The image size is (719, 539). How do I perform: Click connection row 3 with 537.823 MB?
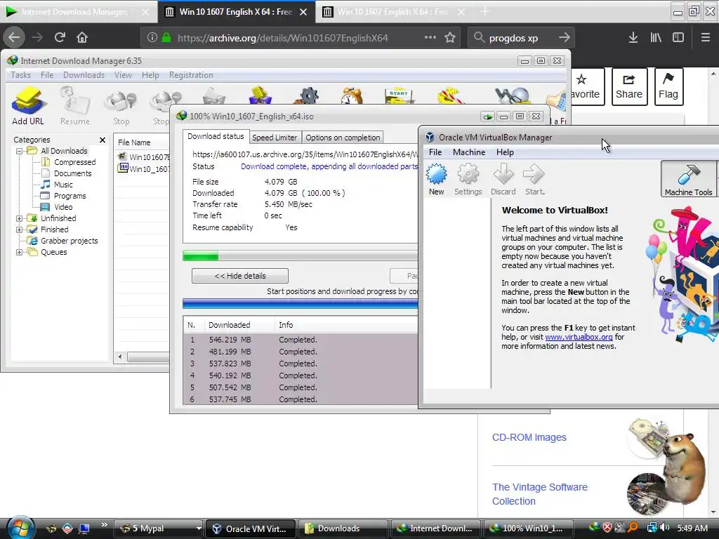[301, 364]
